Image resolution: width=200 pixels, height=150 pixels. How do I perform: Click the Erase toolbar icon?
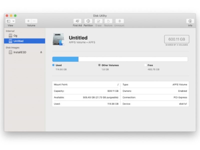[98, 21]
